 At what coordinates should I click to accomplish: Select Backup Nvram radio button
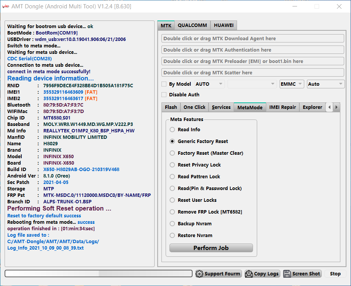(x=172, y=224)
